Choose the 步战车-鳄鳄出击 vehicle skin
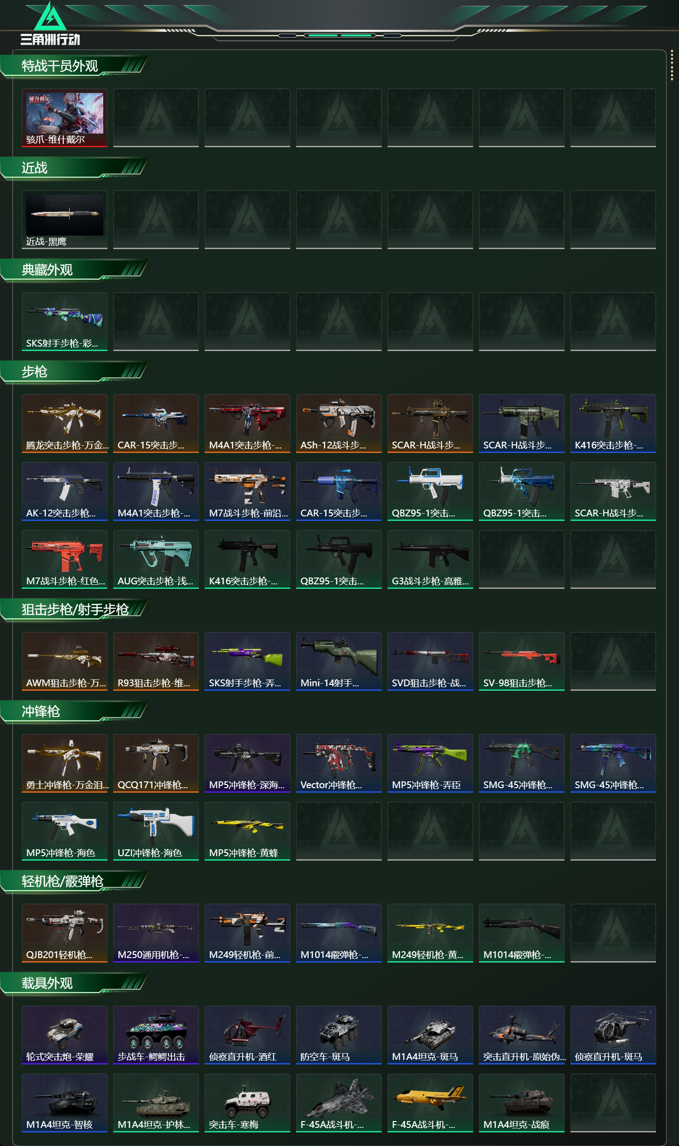The image size is (679, 1146). pyautogui.click(x=156, y=1035)
